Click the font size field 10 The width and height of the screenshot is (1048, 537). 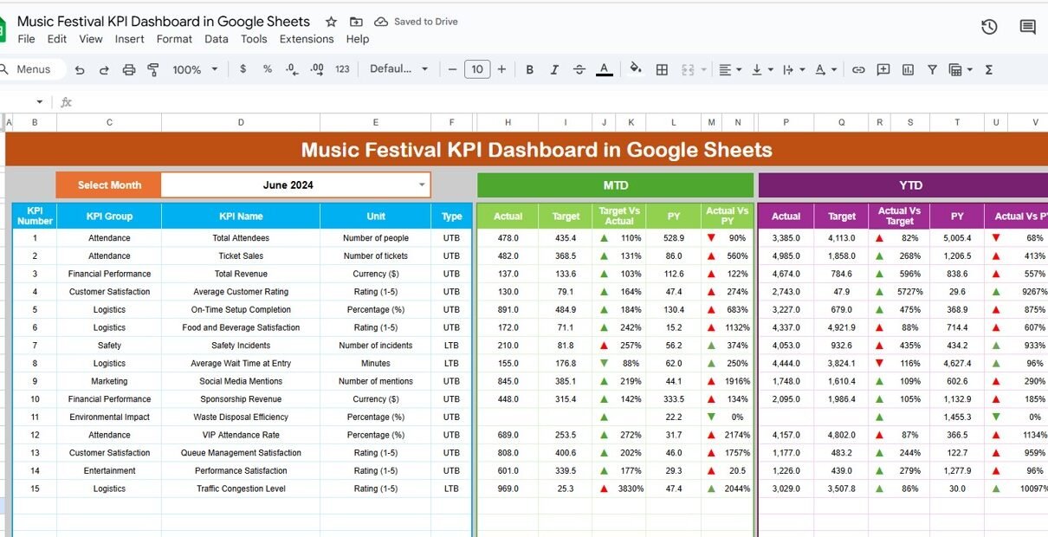tap(477, 69)
